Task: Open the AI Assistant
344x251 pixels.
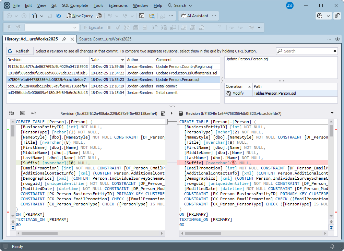Action: tap(195, 16)
